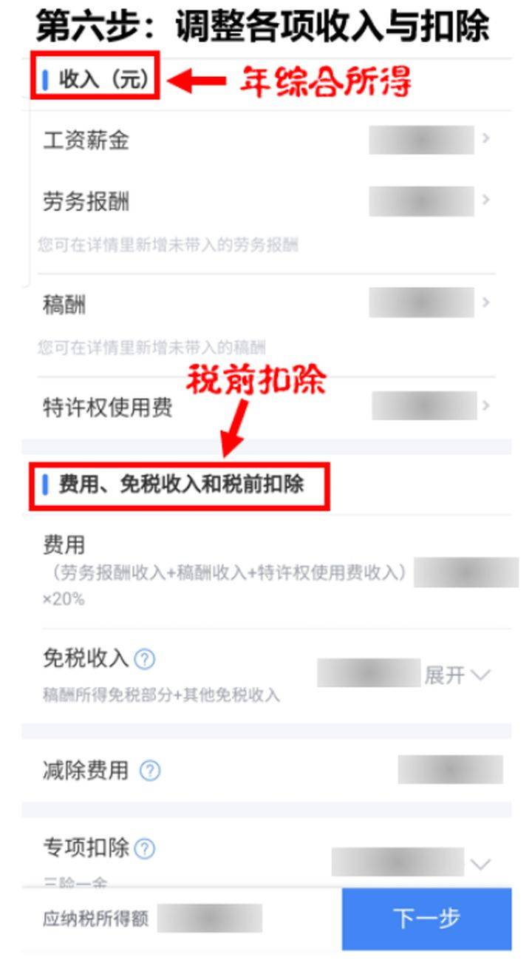Tap the blurred 减除费用 amount value
Screen dimensions: 532x963
click(451, 769)
